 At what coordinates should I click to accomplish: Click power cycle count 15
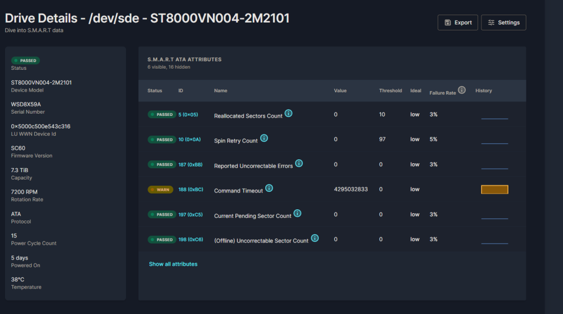coord(14,236)
